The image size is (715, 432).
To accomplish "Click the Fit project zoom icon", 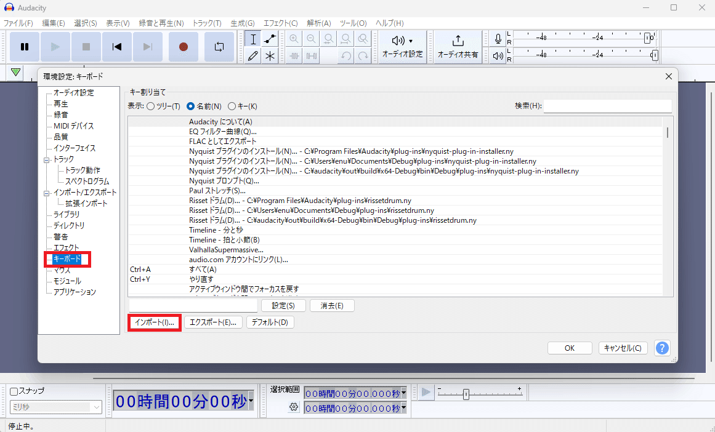I will click(x=345, y=39).
